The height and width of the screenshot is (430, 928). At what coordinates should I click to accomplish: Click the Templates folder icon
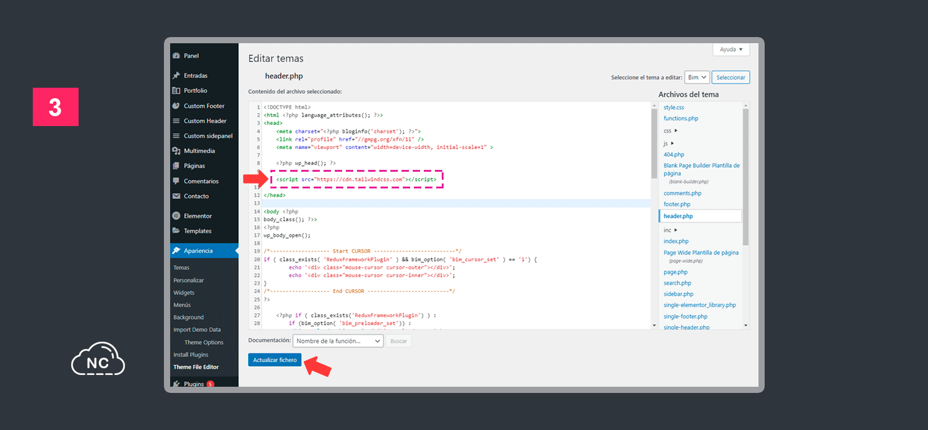(176, 231)
